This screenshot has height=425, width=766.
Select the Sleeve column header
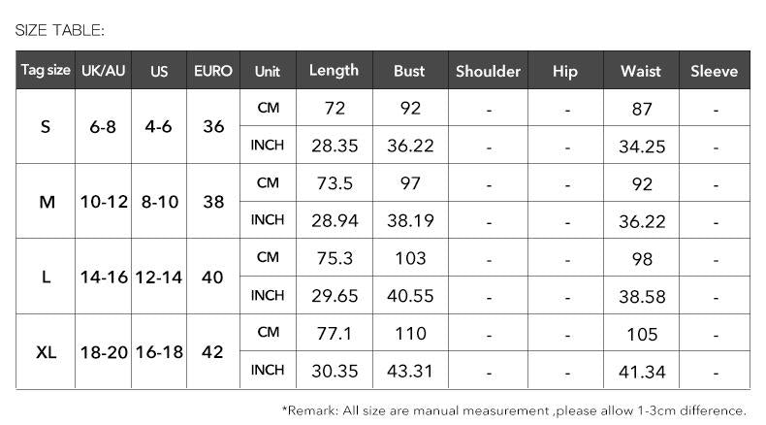(x=715, y=71)
